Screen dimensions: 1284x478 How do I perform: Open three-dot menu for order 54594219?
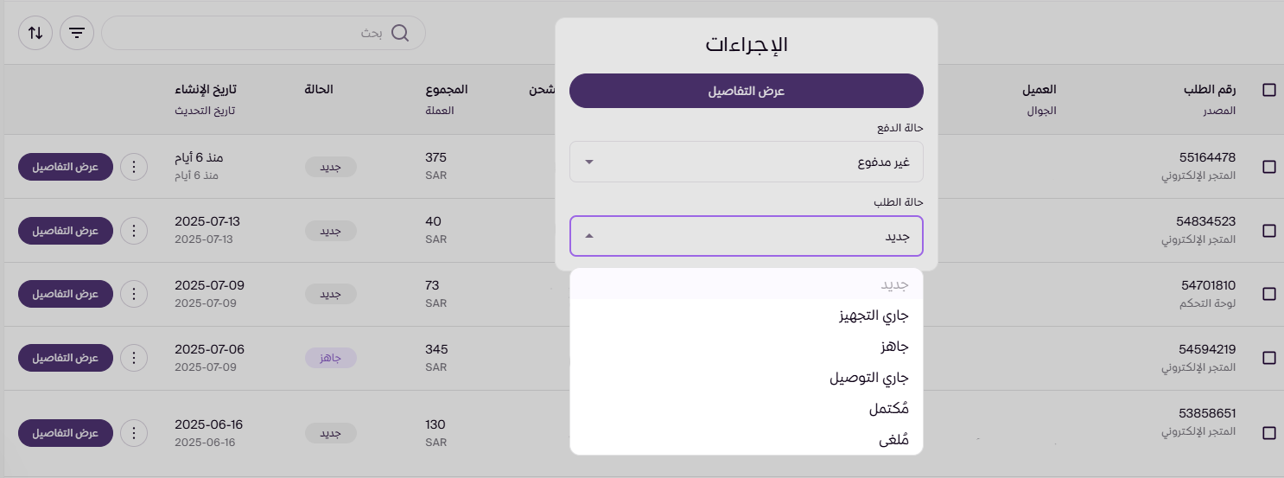(133, 358)
